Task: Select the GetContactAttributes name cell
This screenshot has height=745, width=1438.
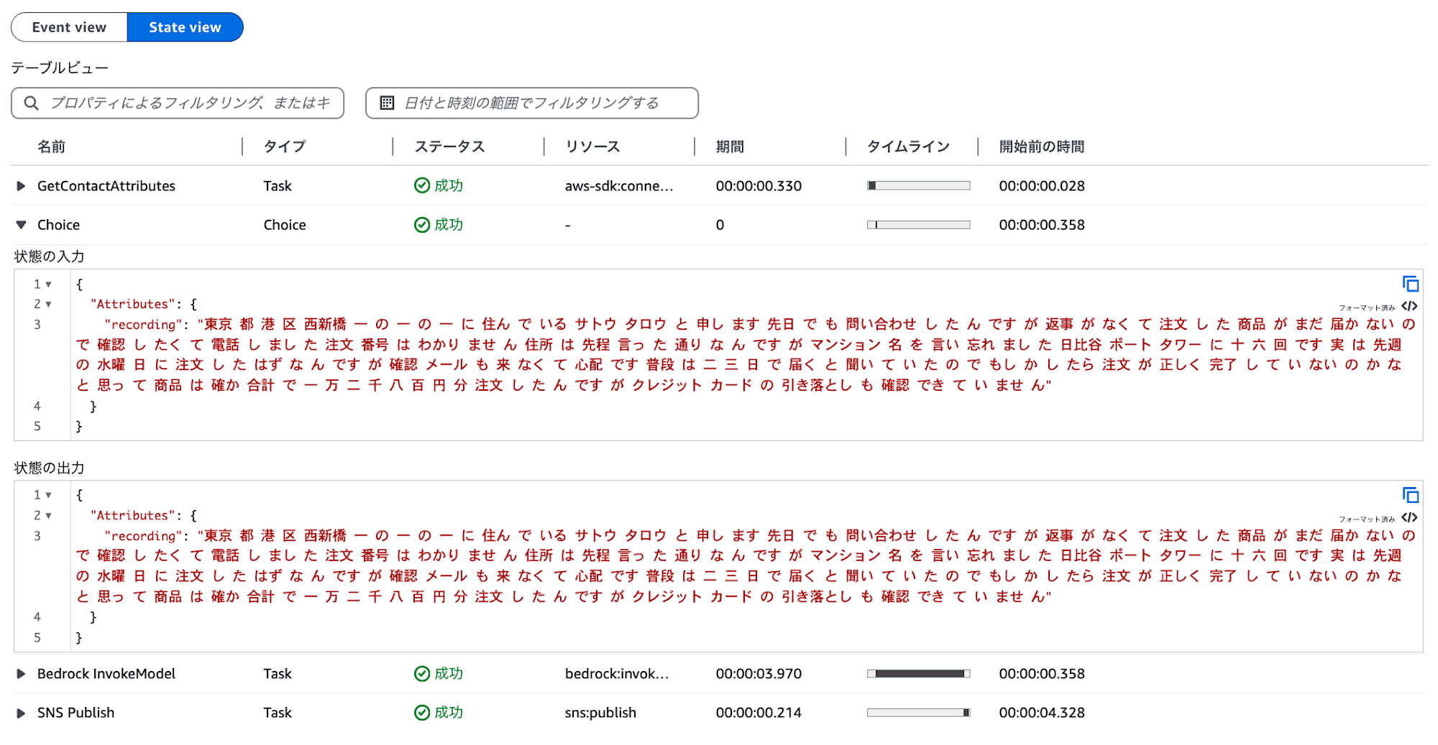Action: (x=106, y=186)
